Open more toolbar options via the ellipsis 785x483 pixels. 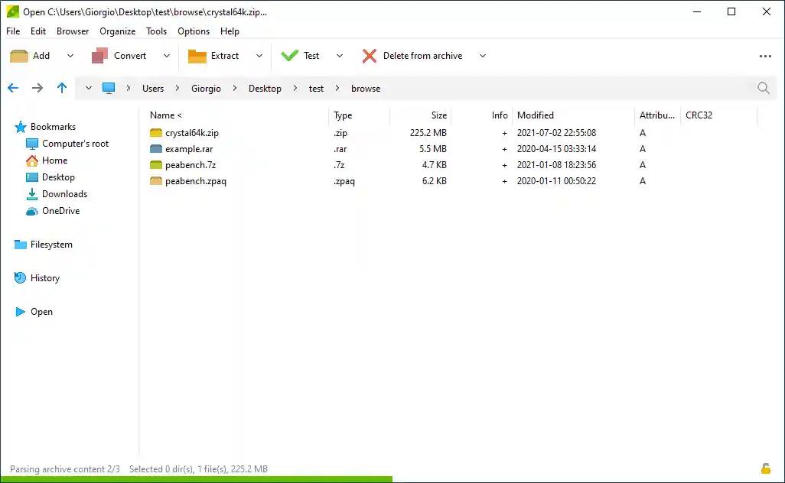click(765, 56)
